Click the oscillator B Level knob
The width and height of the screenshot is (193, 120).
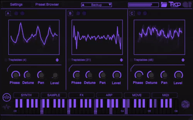click(117, 75)
